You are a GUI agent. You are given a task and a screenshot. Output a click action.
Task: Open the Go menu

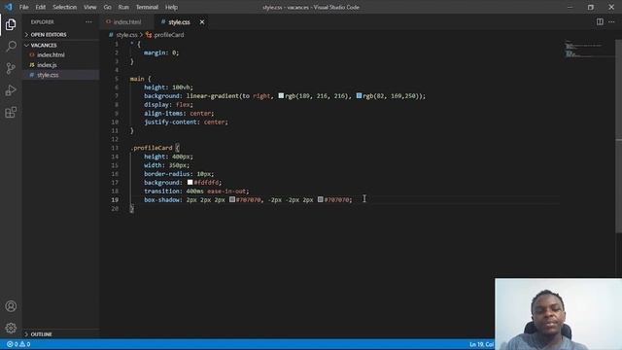108,7
